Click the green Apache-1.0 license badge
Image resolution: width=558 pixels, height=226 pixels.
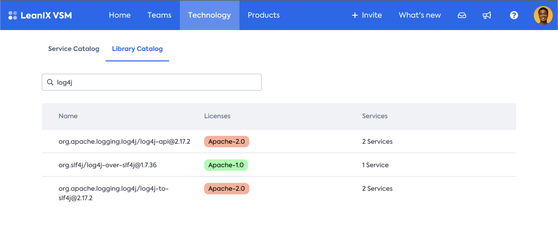(x=226, y=165)
